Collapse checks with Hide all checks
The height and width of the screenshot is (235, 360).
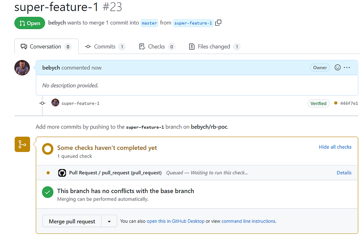(335, 147)
